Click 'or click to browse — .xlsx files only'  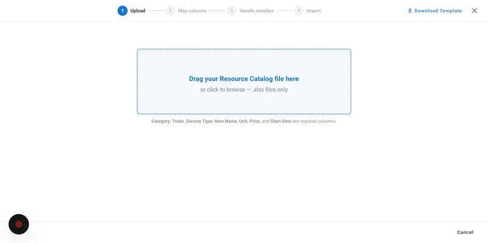[244, 90]
